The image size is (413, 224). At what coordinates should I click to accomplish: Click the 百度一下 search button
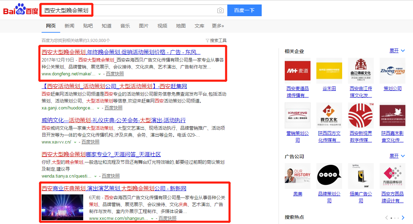tap(244, 10)
